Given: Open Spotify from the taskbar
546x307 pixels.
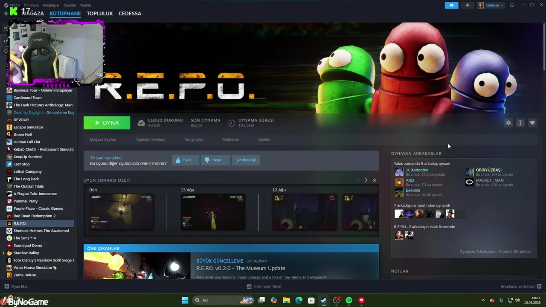Looking at the screenshot, I should pyautogui.click(x=349, y=300).
